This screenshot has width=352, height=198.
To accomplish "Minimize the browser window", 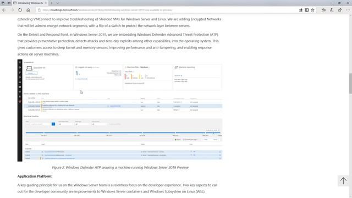I will [x=331, y=3].
